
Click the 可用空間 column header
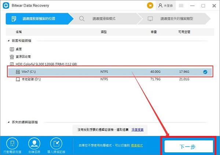click(184, 32)
